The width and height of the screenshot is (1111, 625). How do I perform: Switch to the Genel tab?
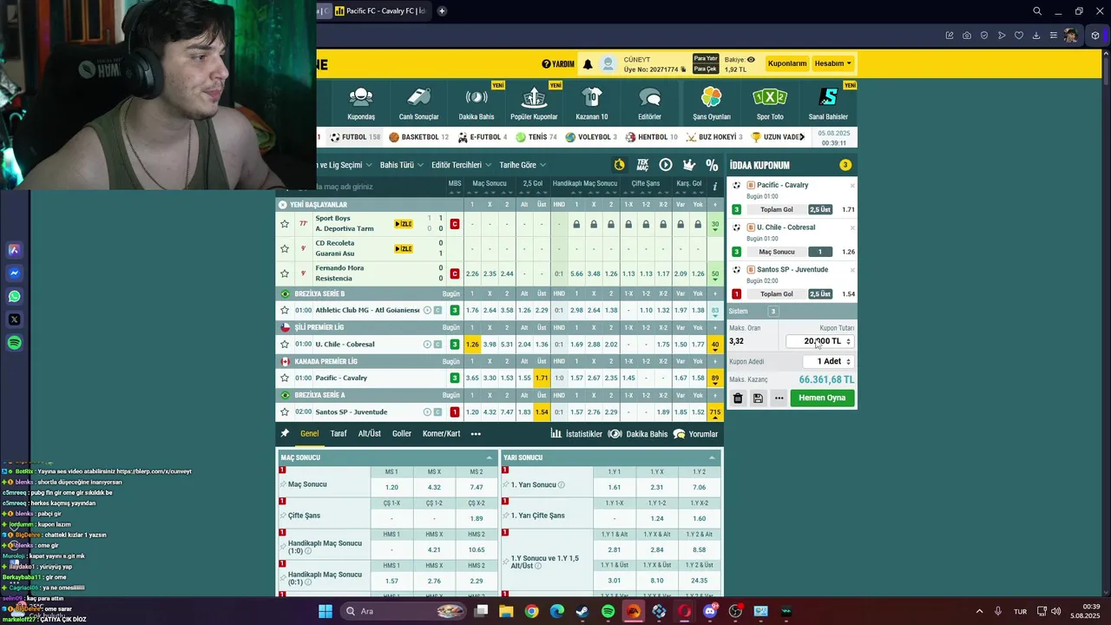click(x=310, y=434)
